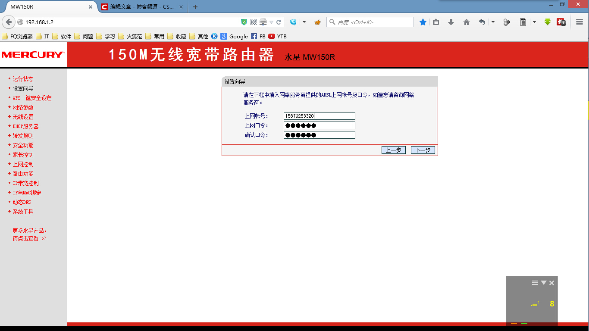Reload the page with the refresh icon
589x331 pixels.
(279, 22)
